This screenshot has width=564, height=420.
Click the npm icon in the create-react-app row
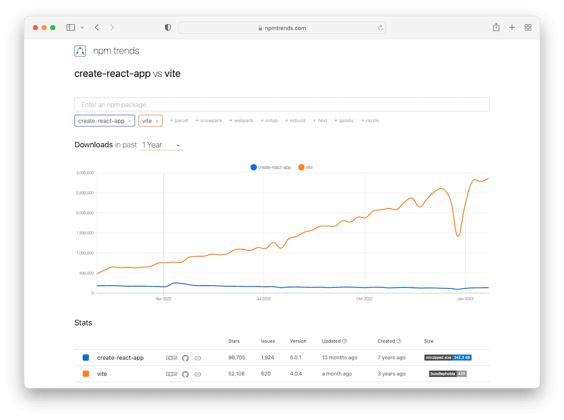(171, 357)
